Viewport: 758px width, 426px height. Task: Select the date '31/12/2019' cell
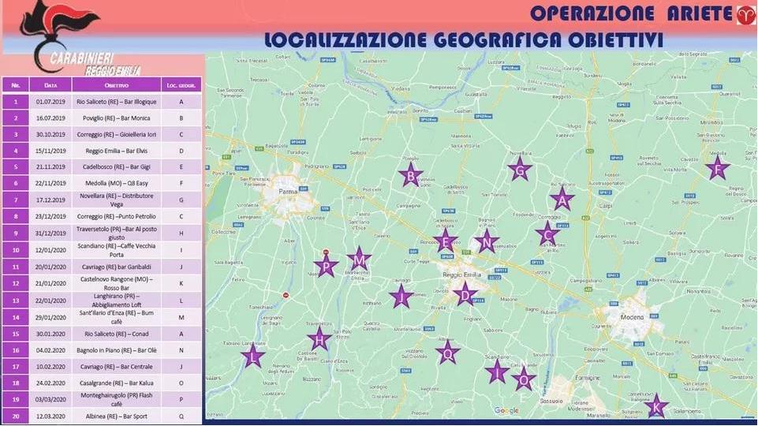(x=50, y=233)
